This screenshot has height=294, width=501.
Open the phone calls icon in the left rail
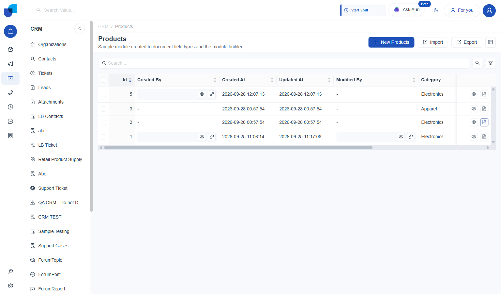tap(10, 93)
